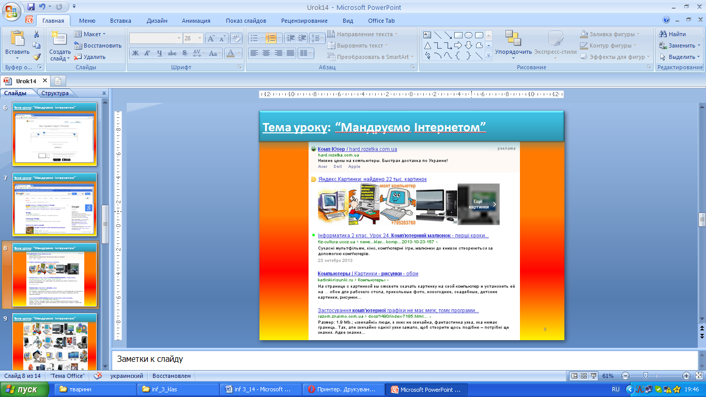This screenshot has height=397, width=706.
Task: Expand the shapes gallery more button
Action: [x=488, y=56]
